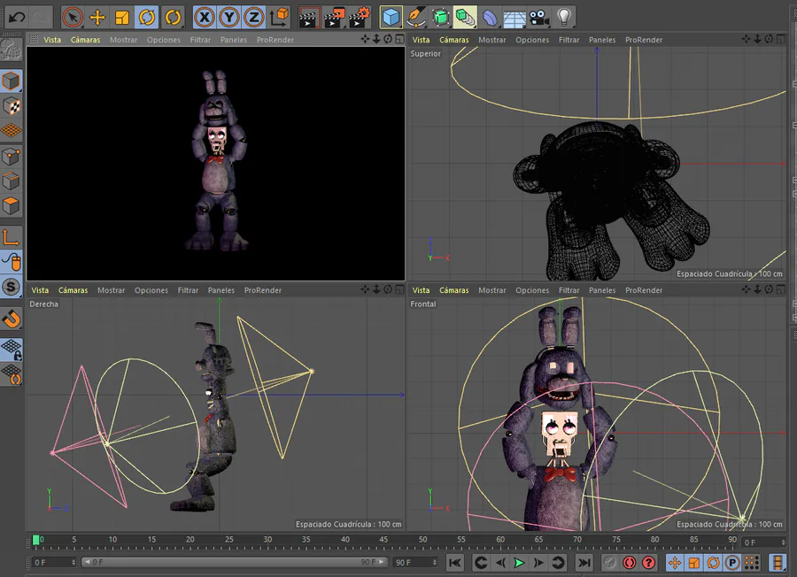The height and width of the screenshot is (577, 797).
Task: Open the blue Cube primitive palette
Action: 391,18
